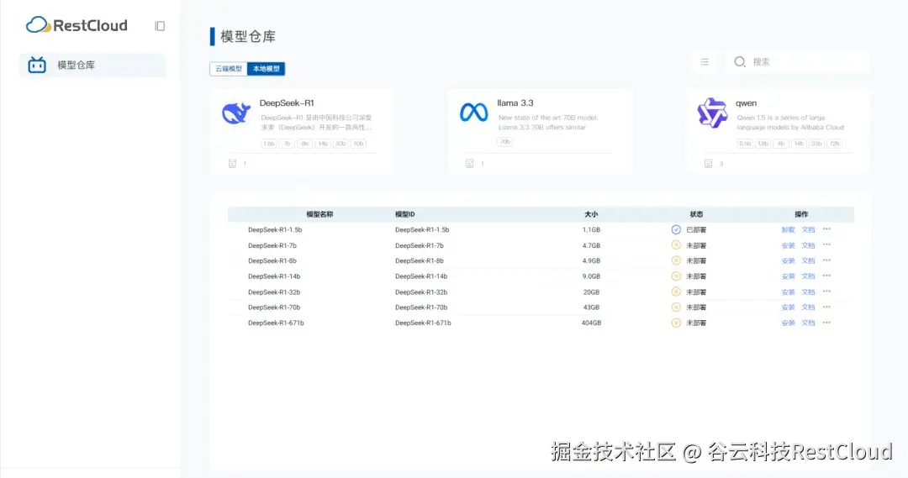Click the 1.1GB size cell

point(591,229)
